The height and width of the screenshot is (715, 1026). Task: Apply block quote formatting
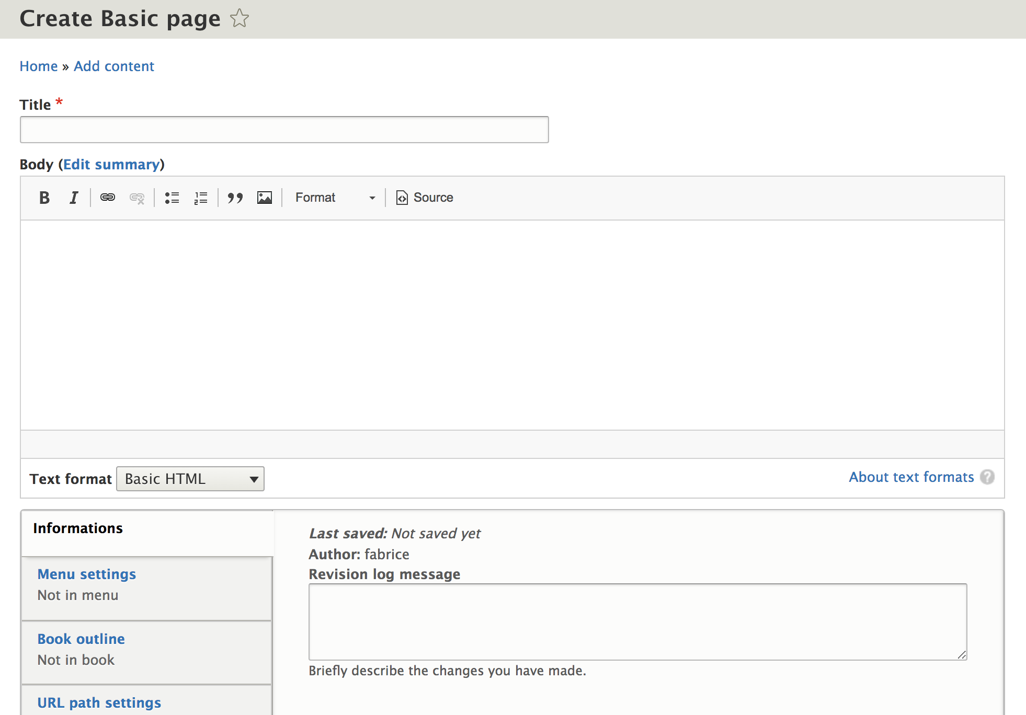tap(235, 198)
